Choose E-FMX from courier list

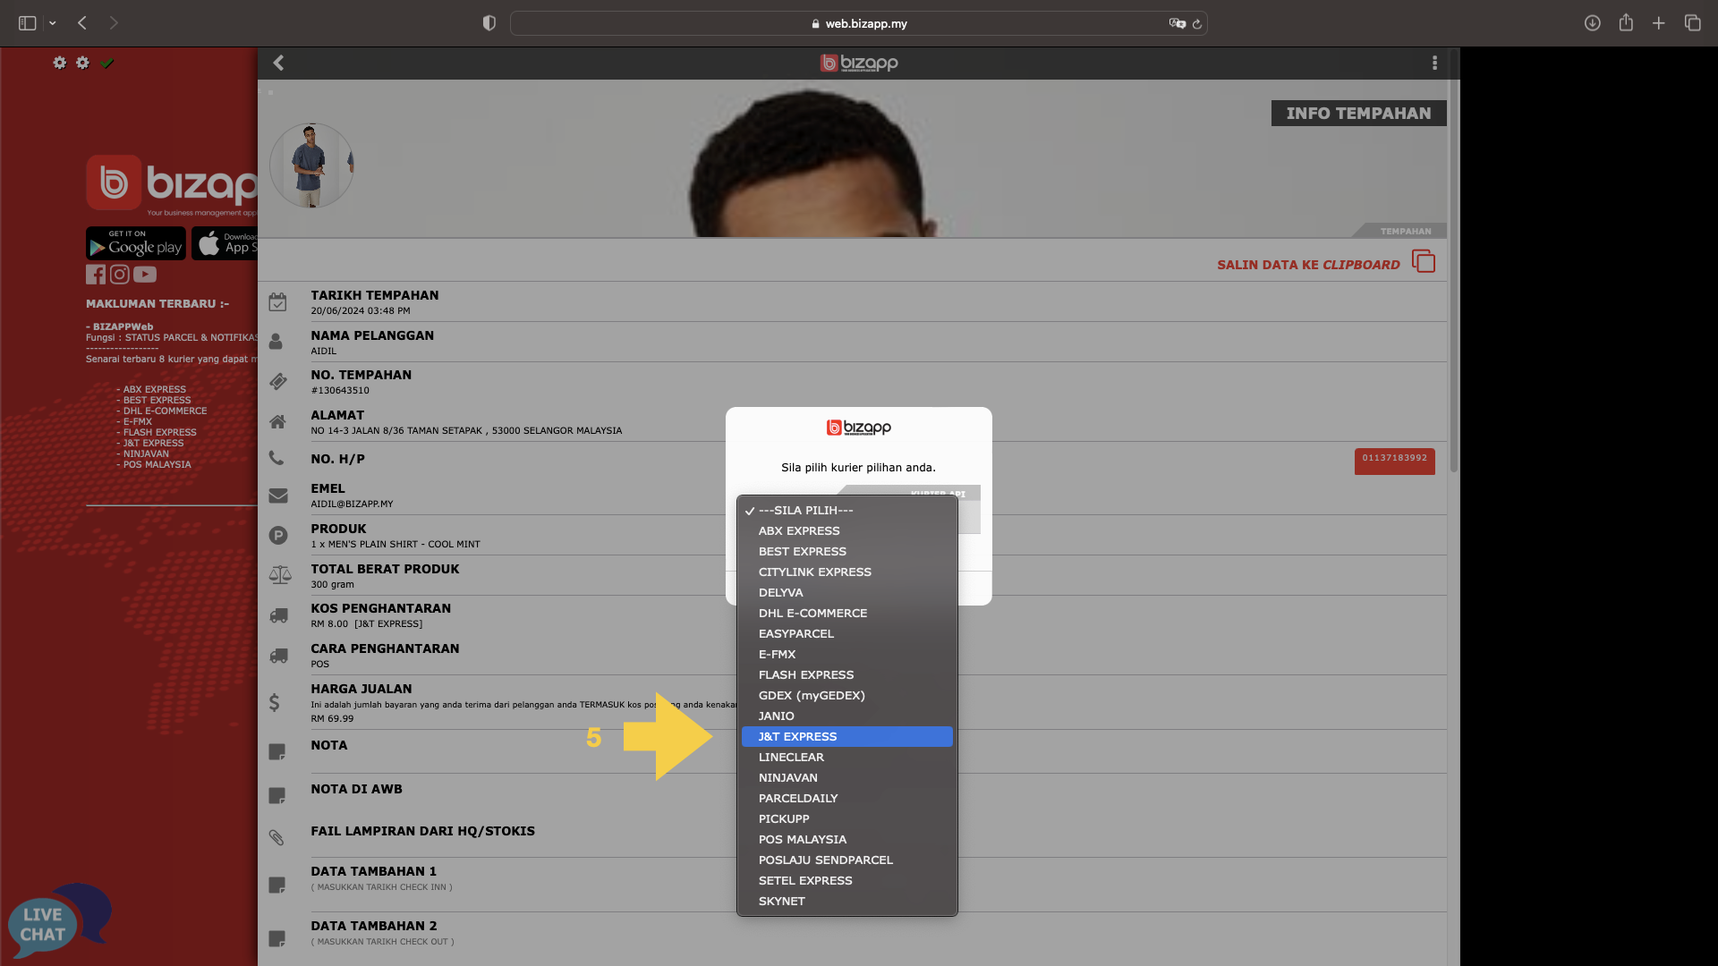847,654
